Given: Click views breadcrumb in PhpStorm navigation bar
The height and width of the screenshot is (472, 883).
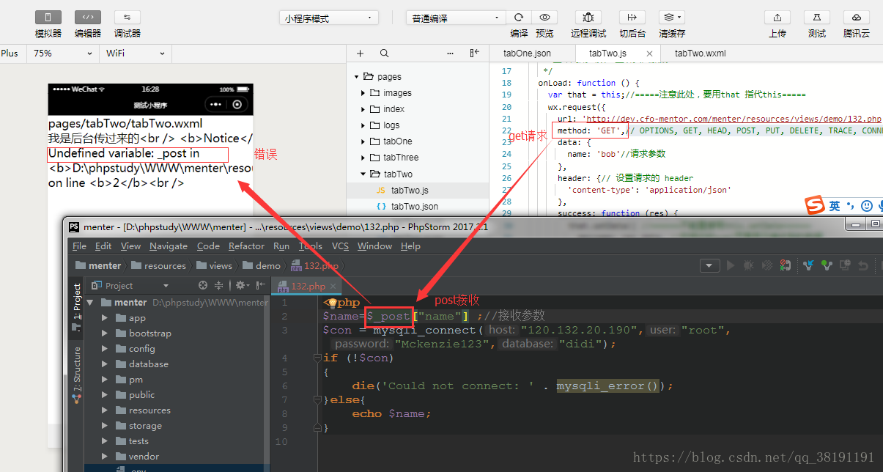Looking at the screenshot, I should point(213,265).
